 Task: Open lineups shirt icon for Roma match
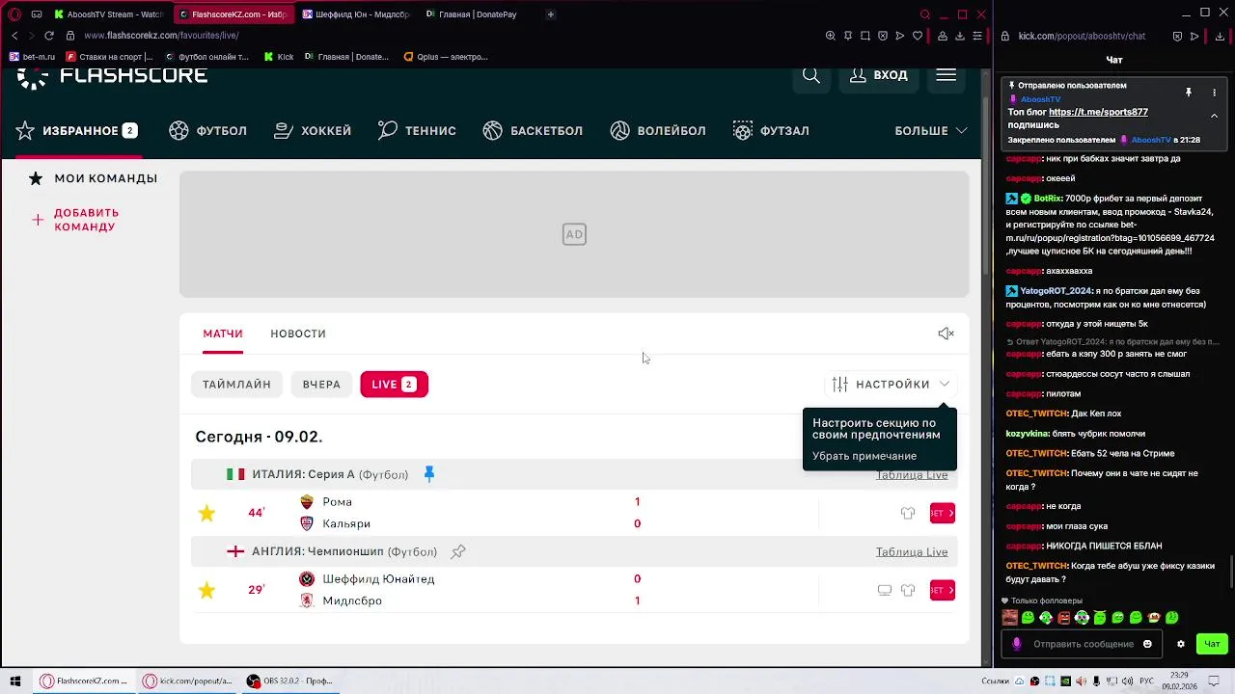pos(908,513)
